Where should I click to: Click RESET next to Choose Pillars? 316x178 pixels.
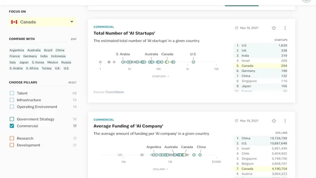(x=73, y=83)
